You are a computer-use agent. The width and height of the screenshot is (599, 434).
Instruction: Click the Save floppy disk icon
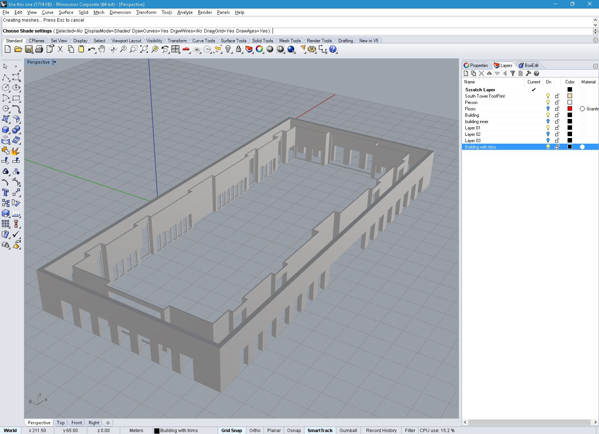pyautogui.click(x=28, y=49)
